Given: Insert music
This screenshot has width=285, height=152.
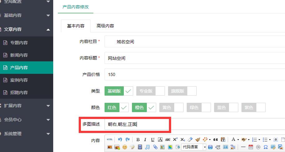Looking at the screenshot, I should (147, 147).
